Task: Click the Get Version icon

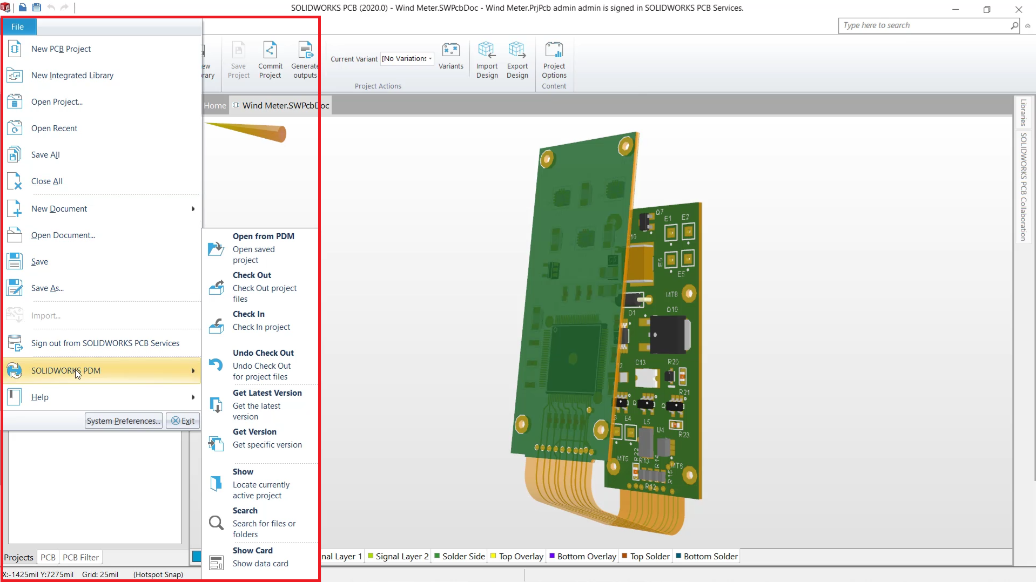Action: 216,444
